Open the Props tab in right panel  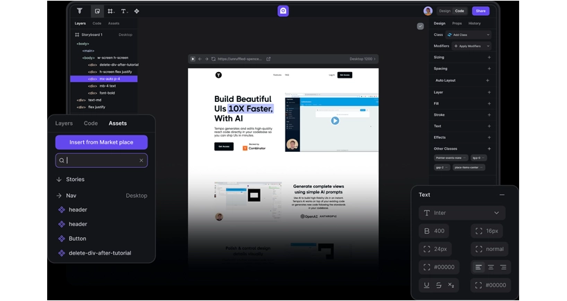(457, 24)
